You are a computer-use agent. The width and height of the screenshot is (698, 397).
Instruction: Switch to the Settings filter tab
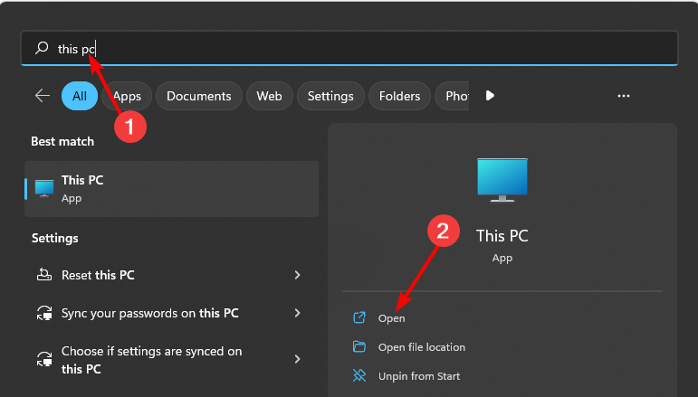coord(330,96)
